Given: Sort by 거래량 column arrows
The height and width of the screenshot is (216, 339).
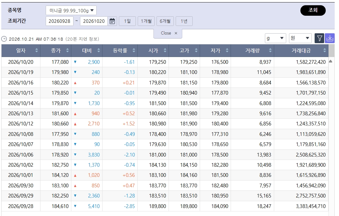Looking at the screenshot, I should (x=270, y=51).
